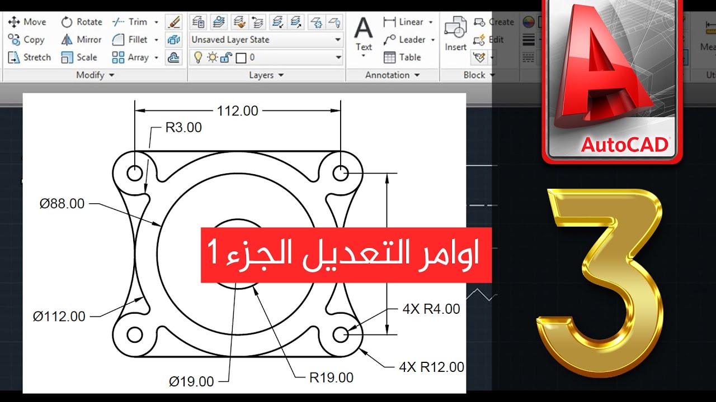Click the Make Object's Layer Current icon
The height and width of the screenshot is (402, 716).
coord(219,22)
